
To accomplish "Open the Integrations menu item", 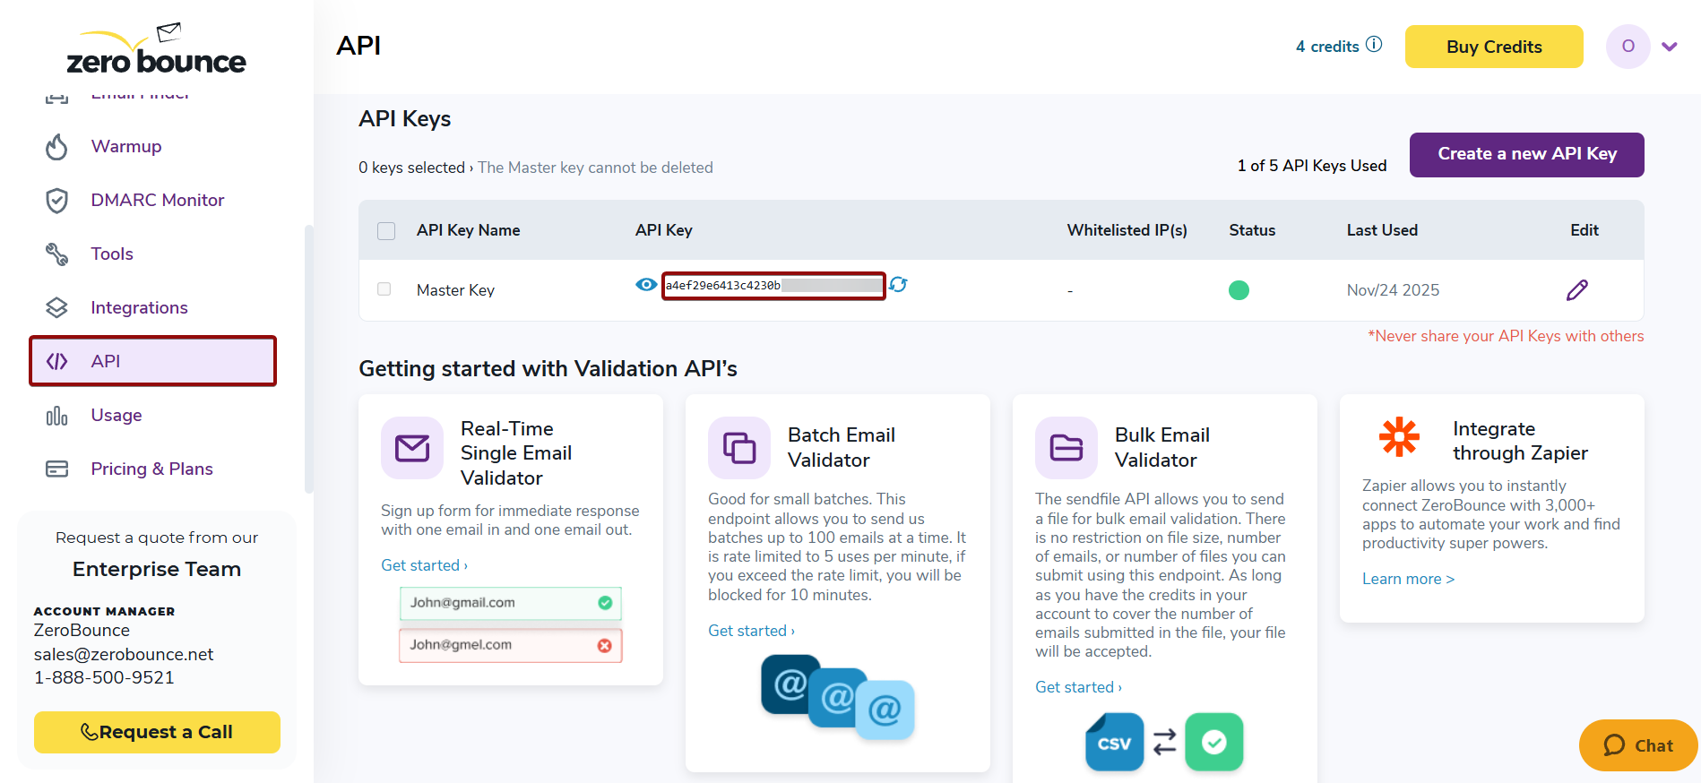I will pyautogui.click(x=139, y=308).
